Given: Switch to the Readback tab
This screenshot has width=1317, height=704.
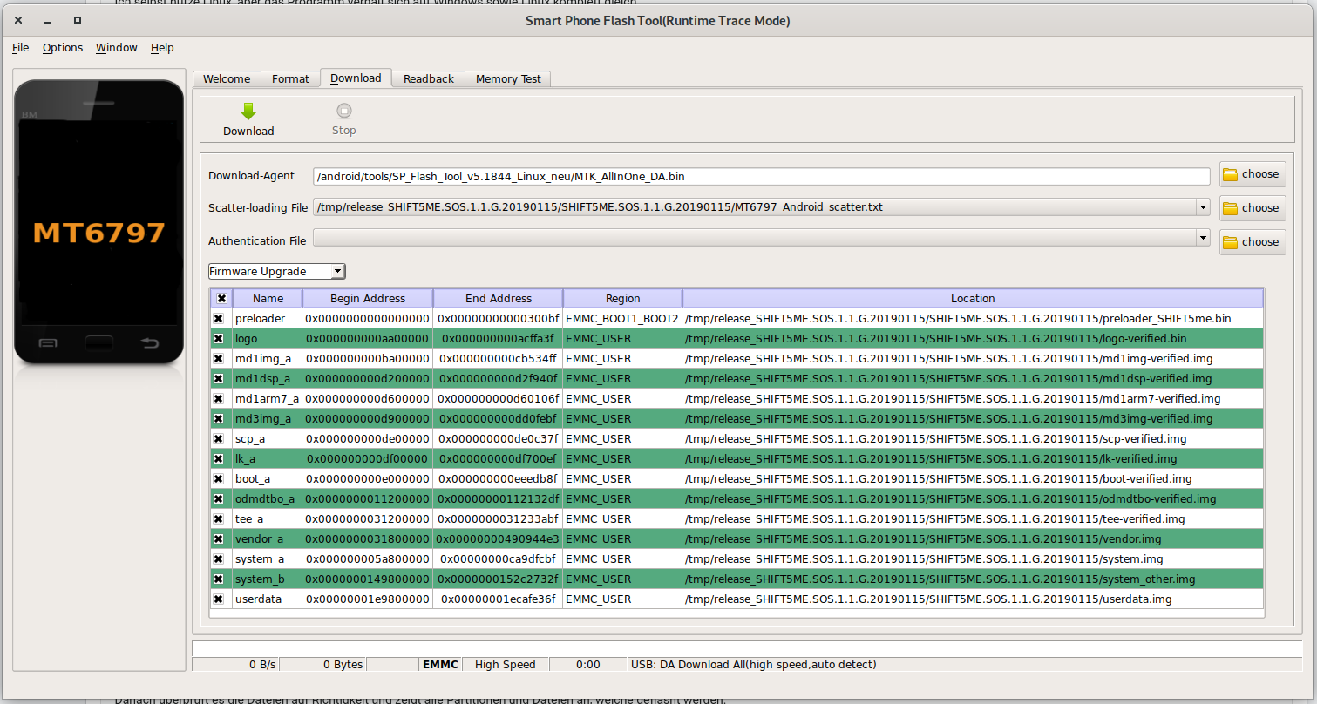Looking at the screenshot, I should [428, 79].
